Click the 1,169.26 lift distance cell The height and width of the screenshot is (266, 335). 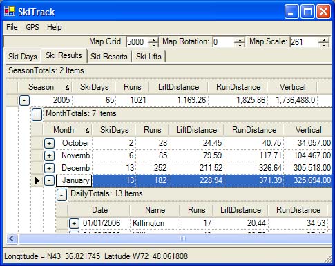(x=178, y=100)
